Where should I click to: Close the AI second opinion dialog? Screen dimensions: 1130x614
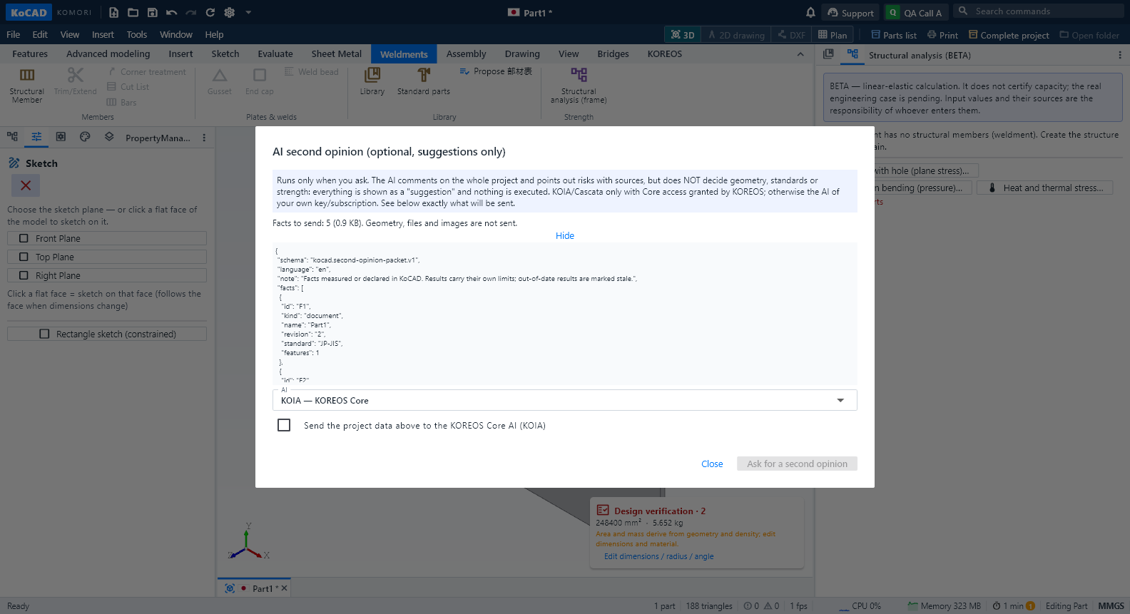(712, 464)
